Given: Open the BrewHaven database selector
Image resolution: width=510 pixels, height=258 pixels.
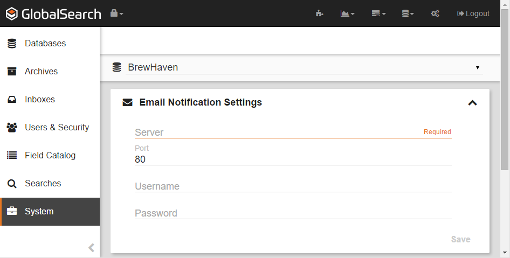Looking at the screenshot, I should [304, 68].
